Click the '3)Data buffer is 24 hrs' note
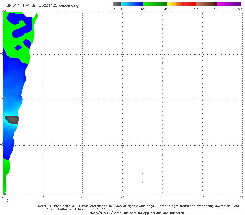The width and height of the screenshot is (245, 215). click(x=76, y=209)
